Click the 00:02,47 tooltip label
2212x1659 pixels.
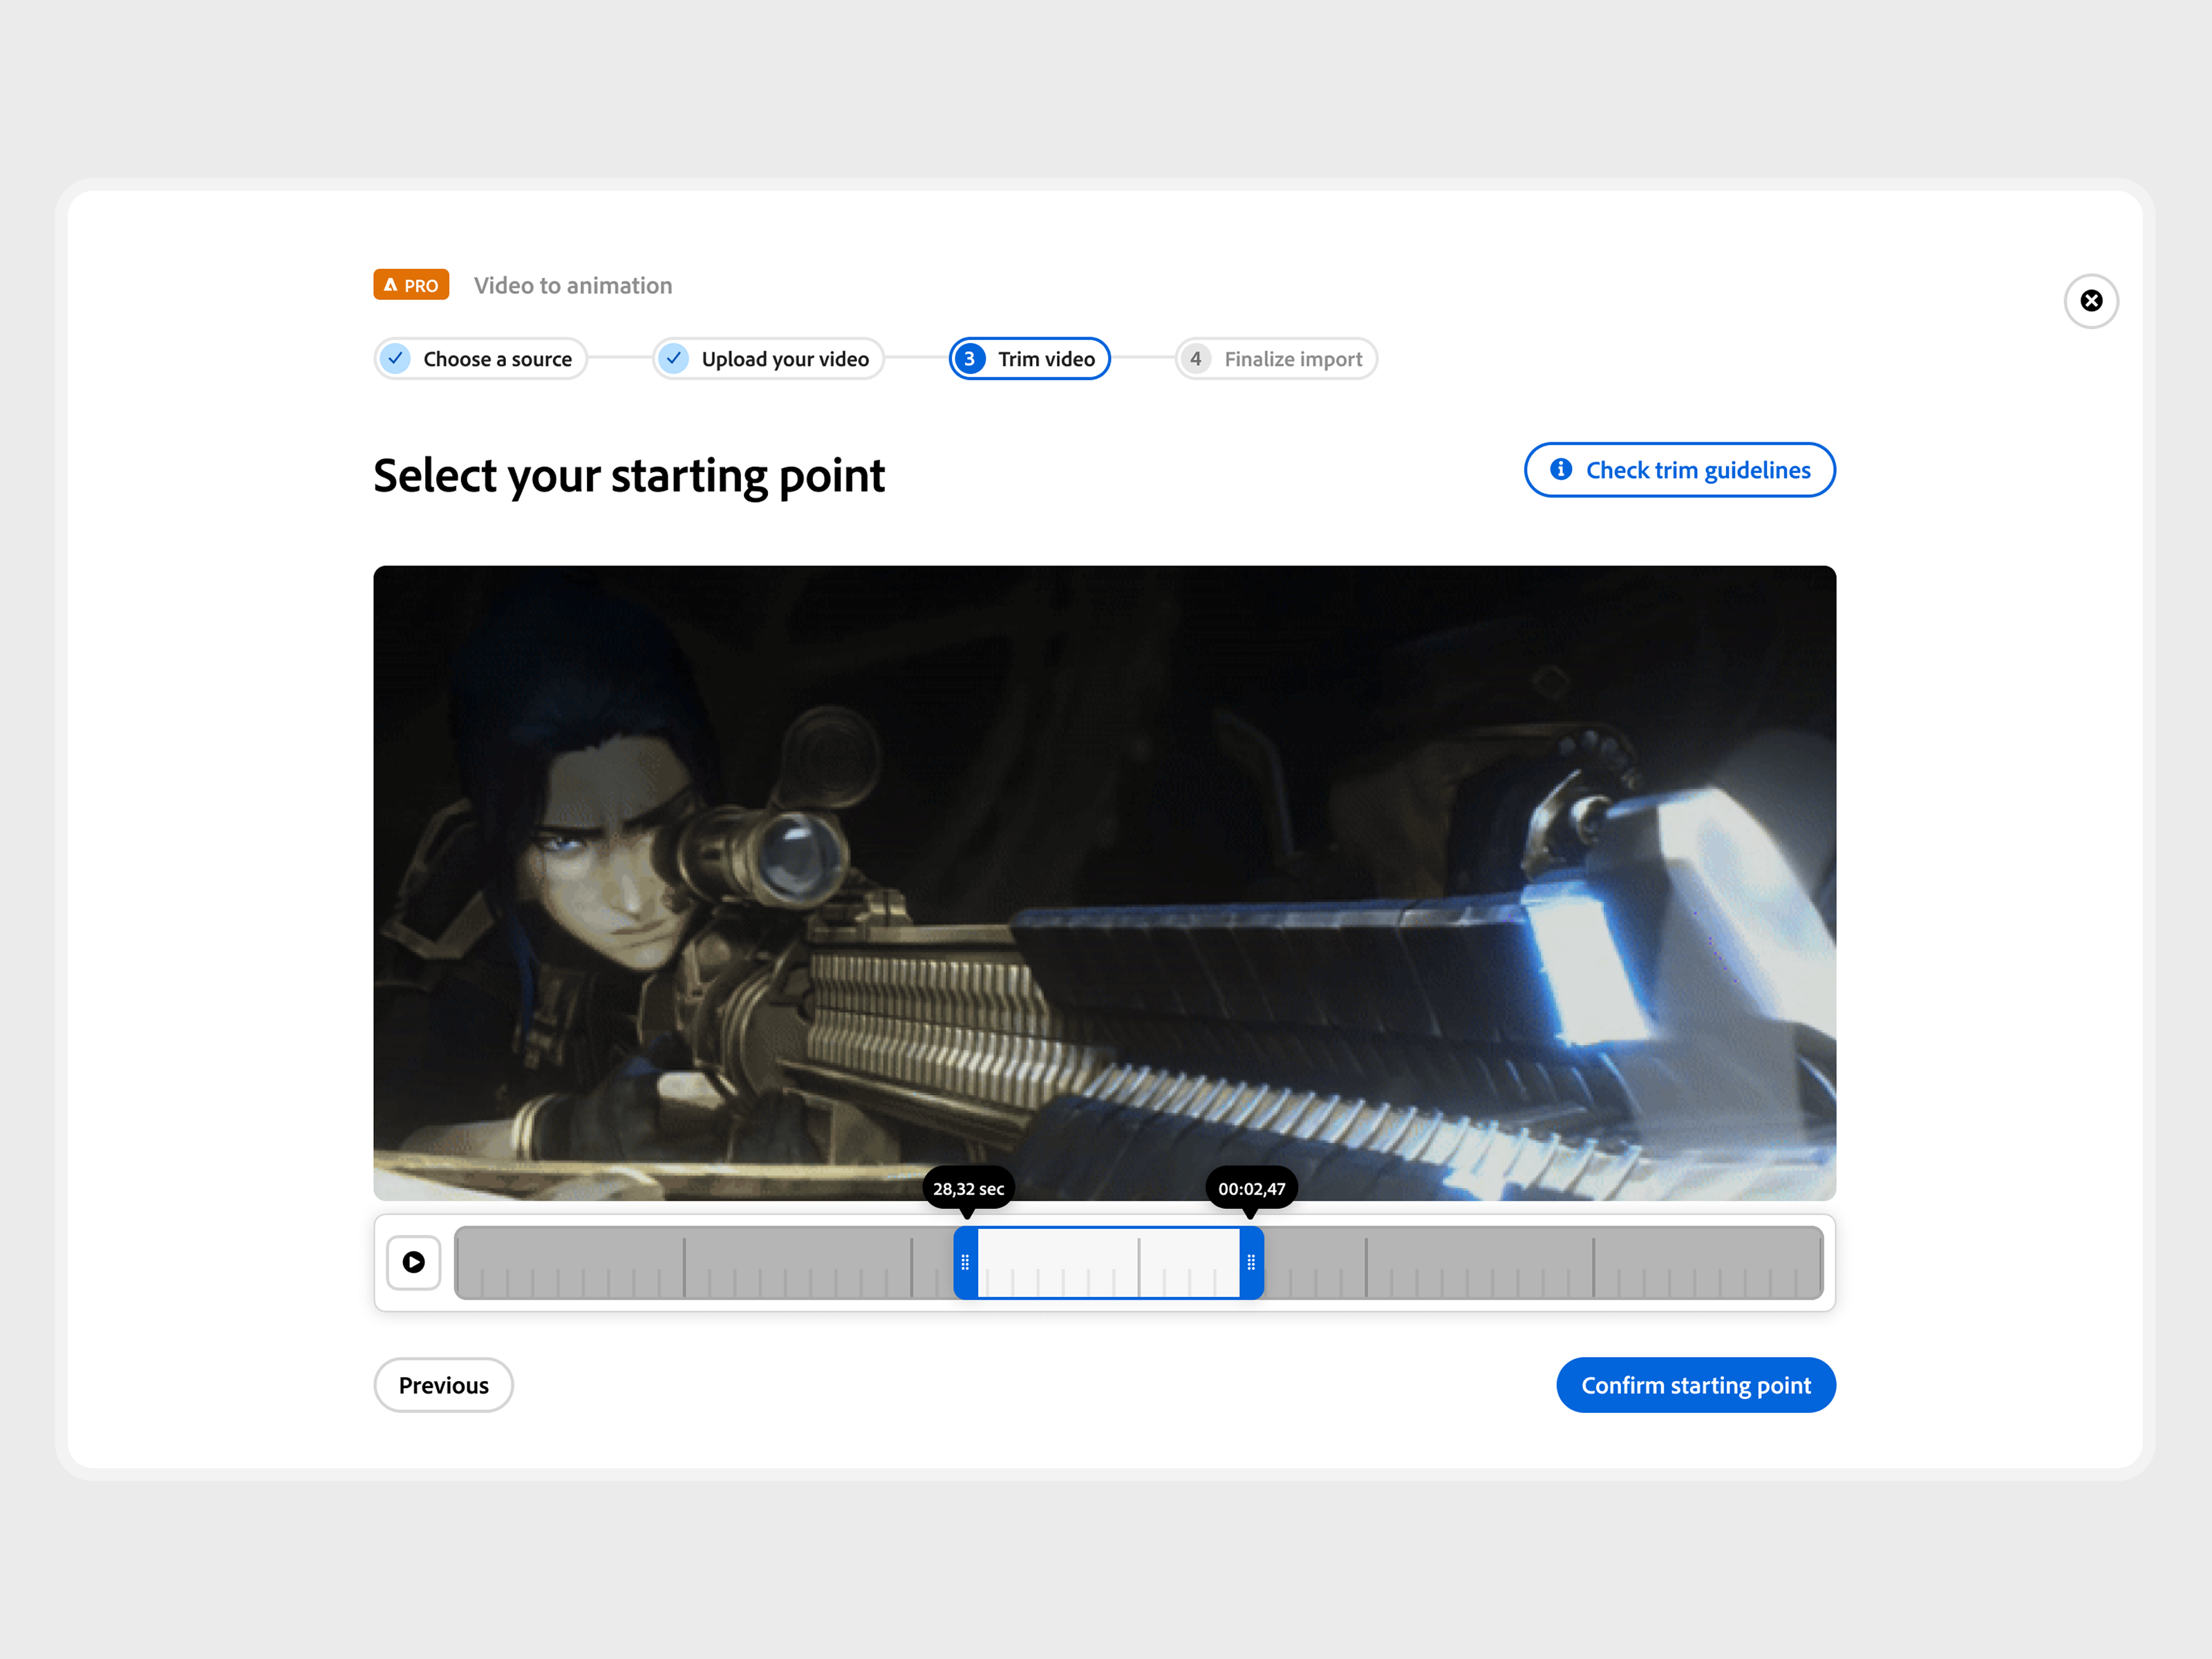1251,1189
